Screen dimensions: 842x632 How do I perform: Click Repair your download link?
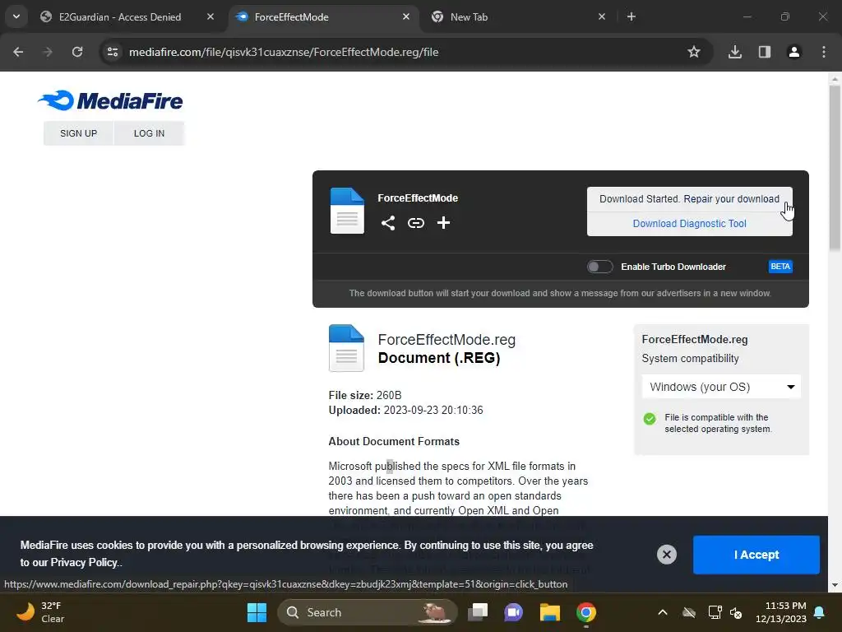click(731, 199)
